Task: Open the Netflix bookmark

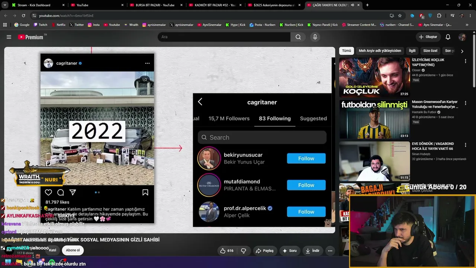Action: coord(58,25)
